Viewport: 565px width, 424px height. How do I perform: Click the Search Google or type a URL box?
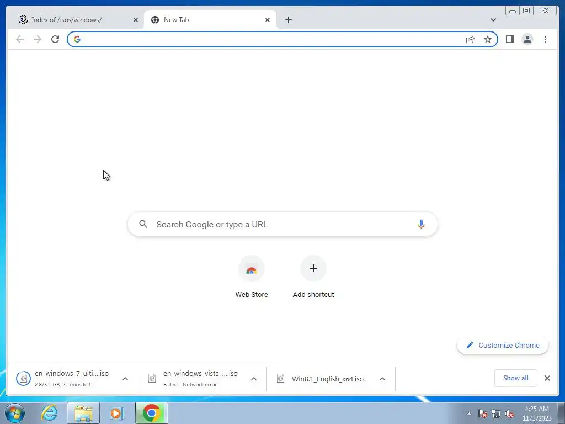282,224
